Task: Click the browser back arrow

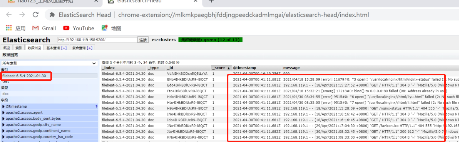Action: (9, 15)
